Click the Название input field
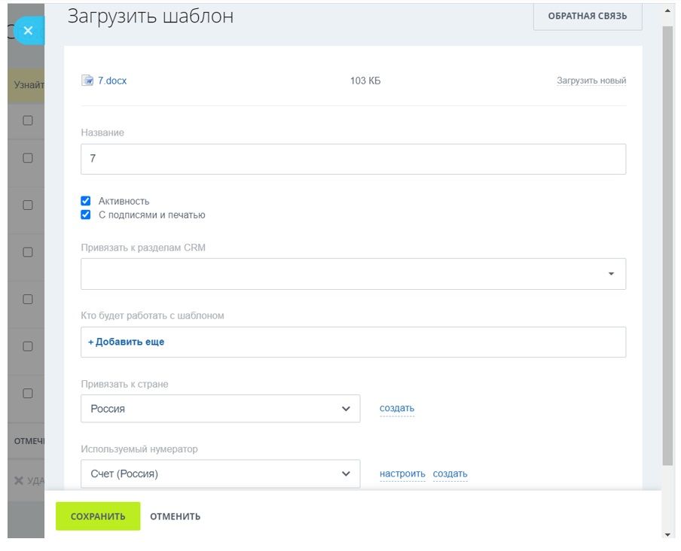 click(353, 160)
